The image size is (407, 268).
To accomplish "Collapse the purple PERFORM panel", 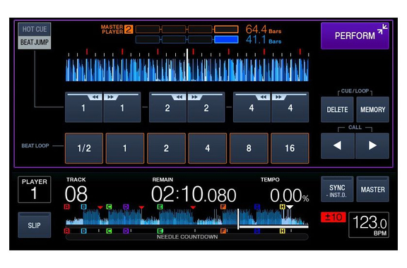I will tap(355, 36).
